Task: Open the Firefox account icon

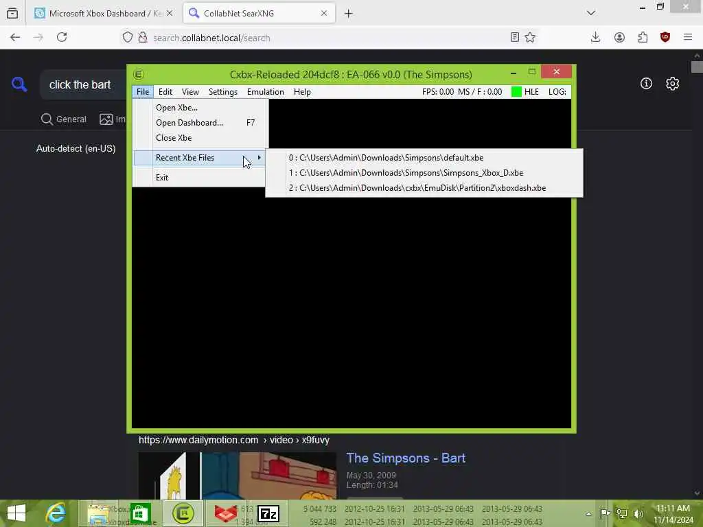Action: [x=620, y=37]
